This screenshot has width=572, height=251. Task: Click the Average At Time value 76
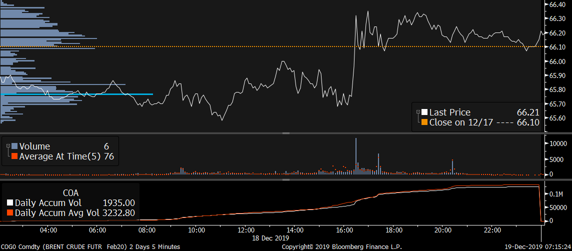109,156
